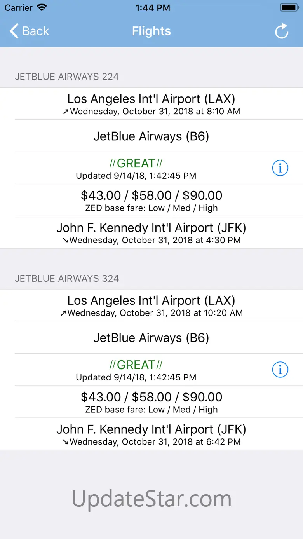This screenshot has height=539, width=303.
Task: Select JetBlue Airways (B6) row under flight 324
Action: (151, 338)
